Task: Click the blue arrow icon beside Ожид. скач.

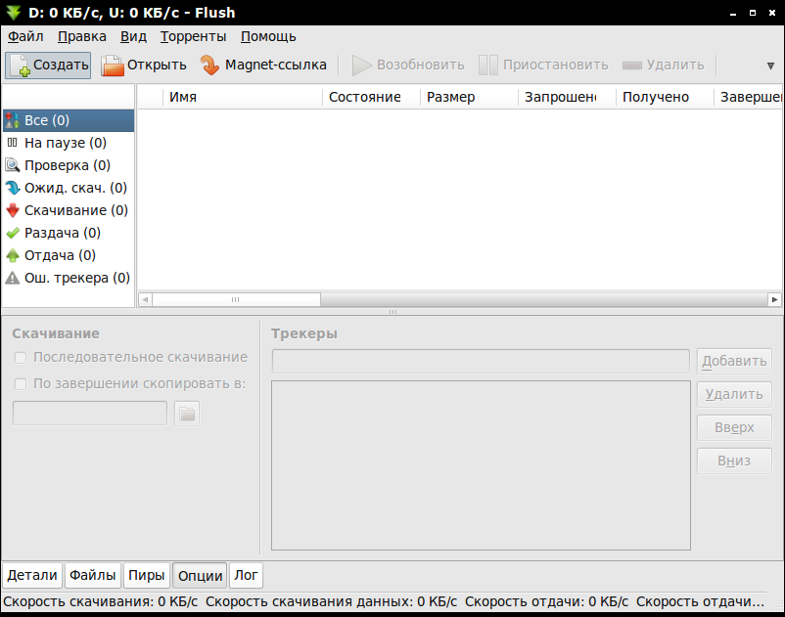Action: 13,188
